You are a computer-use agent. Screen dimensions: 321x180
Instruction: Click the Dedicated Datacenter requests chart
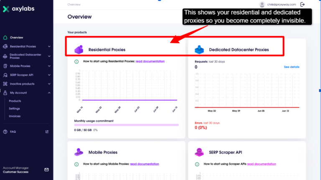(x=247, y=92)
